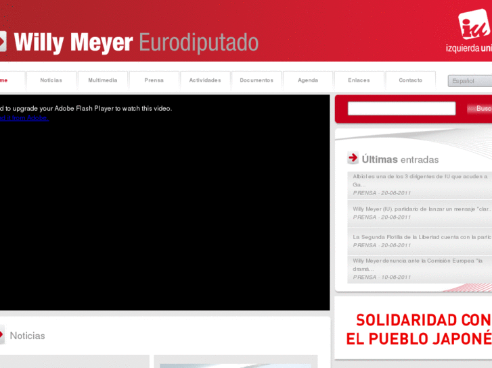
Task: Go to the Contacto tab
Action: coord(410,80)
